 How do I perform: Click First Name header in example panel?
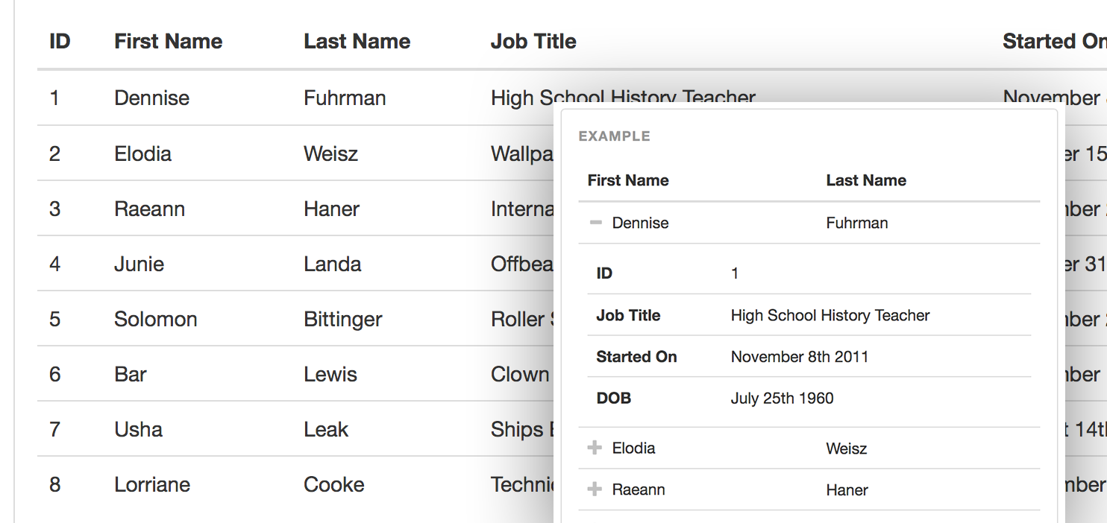point(628,180)
